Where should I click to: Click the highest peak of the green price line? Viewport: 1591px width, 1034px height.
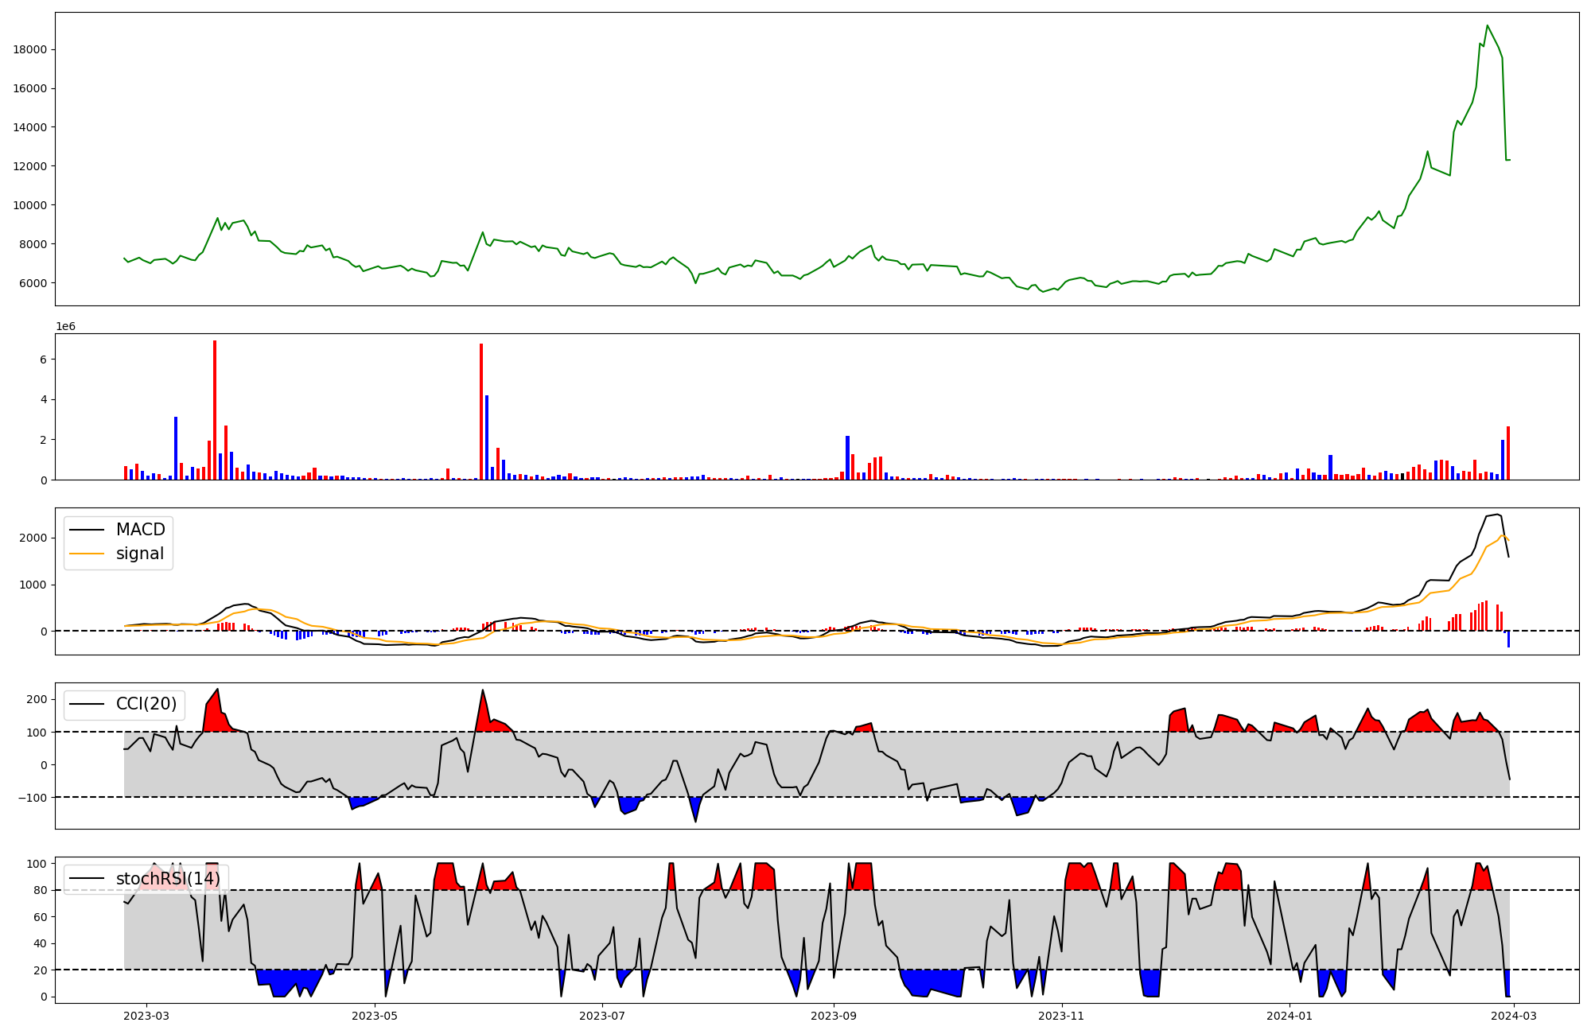click(1487, 26)
